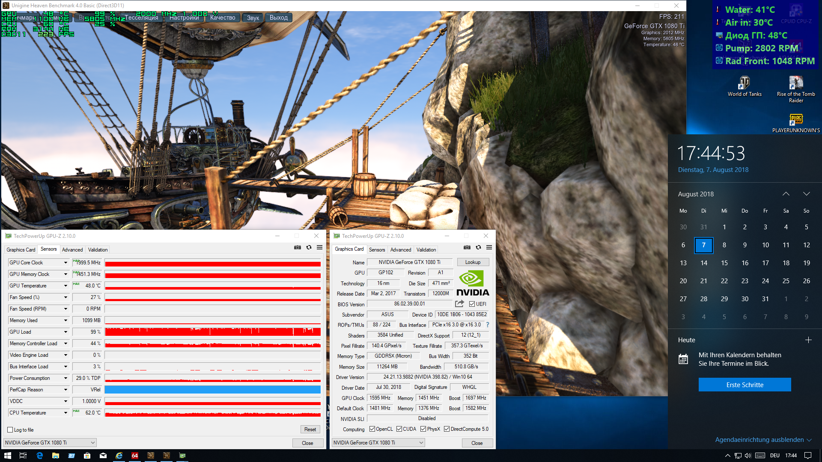Open Windows Start menu

click(x=7, y=456)
